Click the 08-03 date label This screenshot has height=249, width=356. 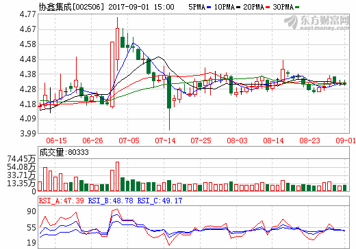click(x=238, y=141)
